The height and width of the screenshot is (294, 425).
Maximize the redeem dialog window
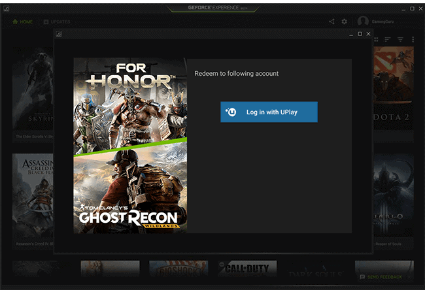(x=360, y=34)
